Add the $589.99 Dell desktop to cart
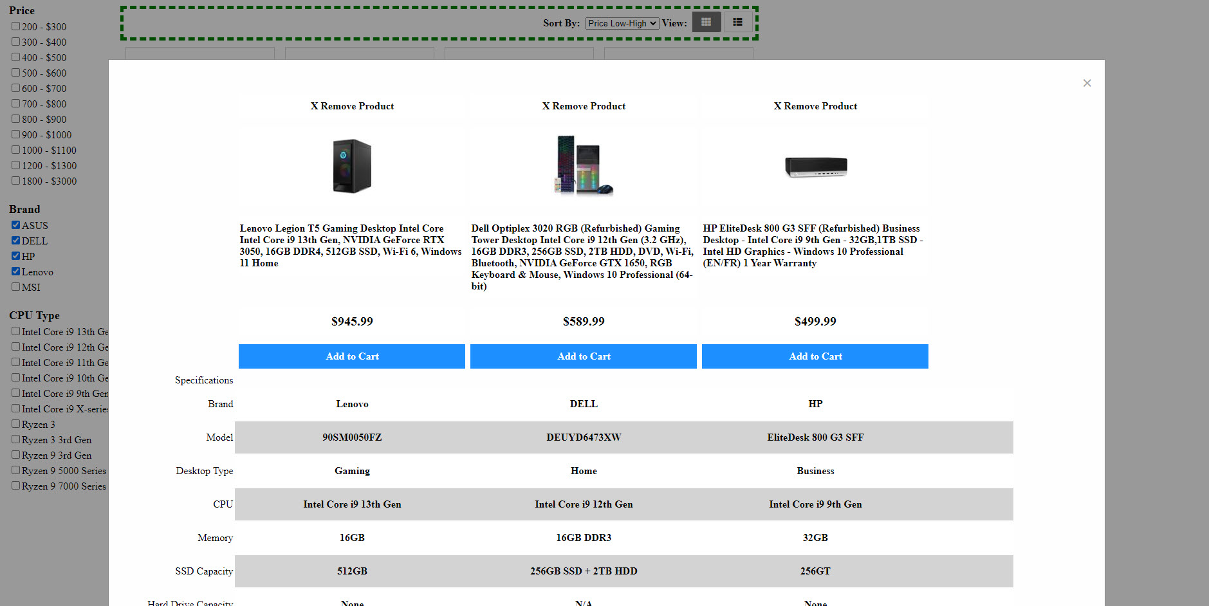Screen dimensions: 1209x606 point(584,356)
